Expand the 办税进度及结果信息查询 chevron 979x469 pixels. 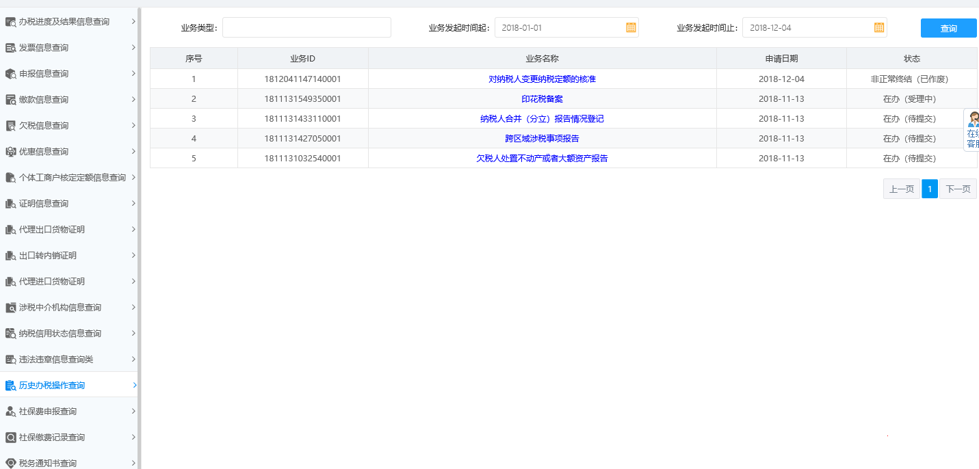133,22
